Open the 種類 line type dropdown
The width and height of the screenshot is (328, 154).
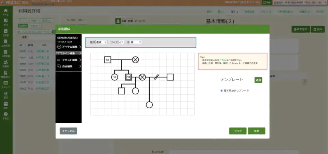tap(101, 42)
